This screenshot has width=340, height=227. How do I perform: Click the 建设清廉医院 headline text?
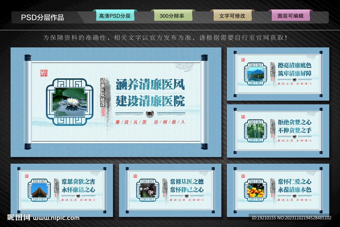point(150,101)
